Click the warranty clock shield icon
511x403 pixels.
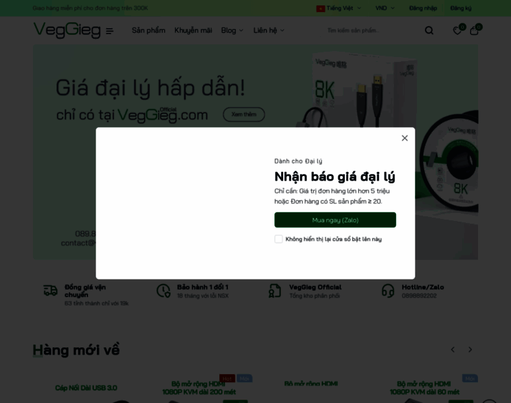[x=163, y=290]
